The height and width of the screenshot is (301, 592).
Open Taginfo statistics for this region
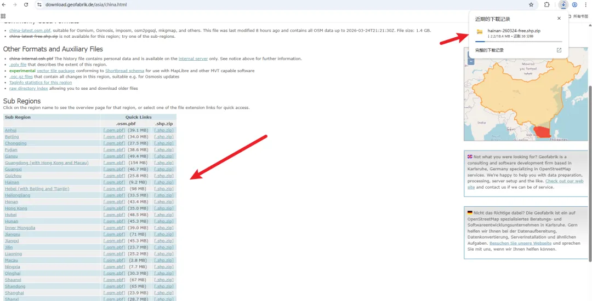tap(41, 83)
